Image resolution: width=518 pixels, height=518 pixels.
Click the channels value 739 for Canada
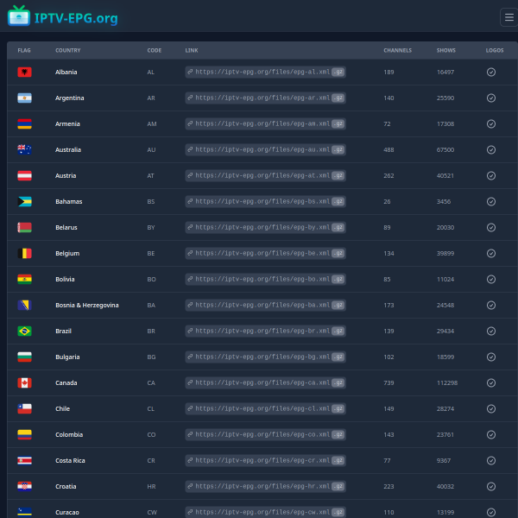388,382
